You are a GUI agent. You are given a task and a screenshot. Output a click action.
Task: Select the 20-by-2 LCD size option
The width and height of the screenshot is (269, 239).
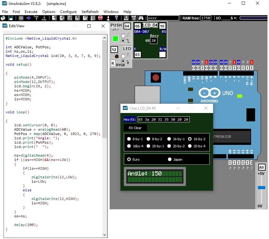click(169, 146)
